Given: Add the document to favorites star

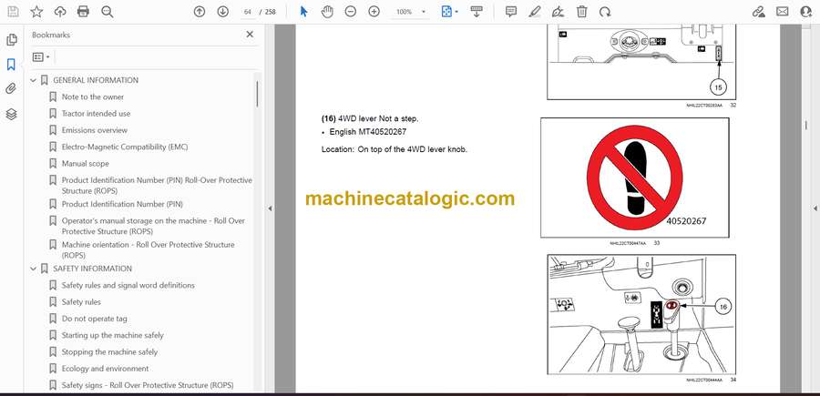Looking at the screenshot, I should coord(36,12).
